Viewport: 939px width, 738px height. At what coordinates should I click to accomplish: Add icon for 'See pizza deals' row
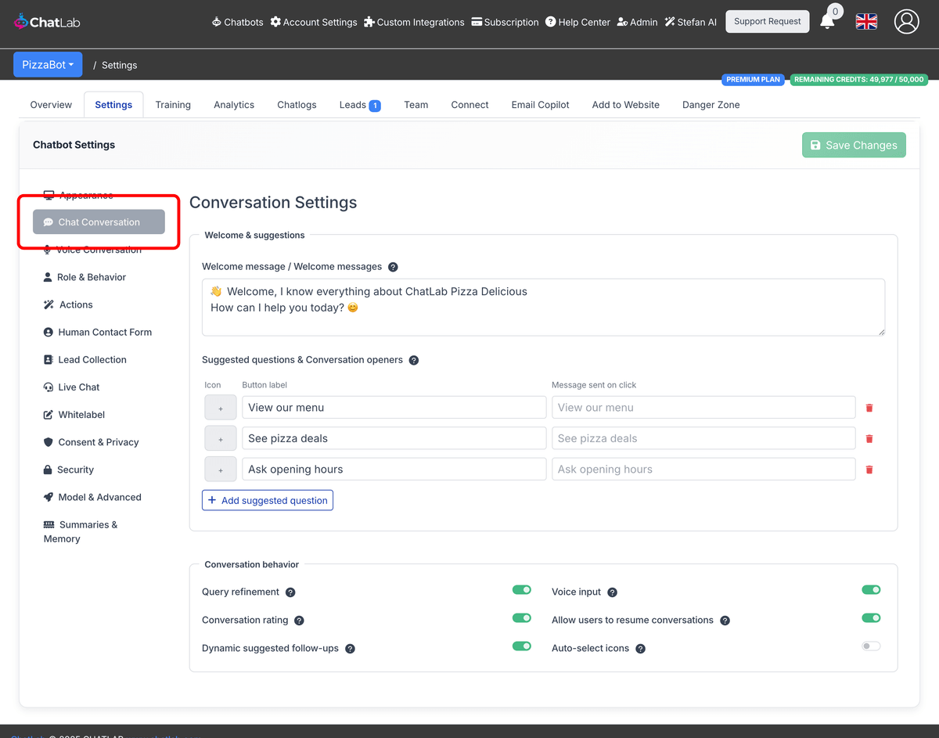click(x=221, y=438)
